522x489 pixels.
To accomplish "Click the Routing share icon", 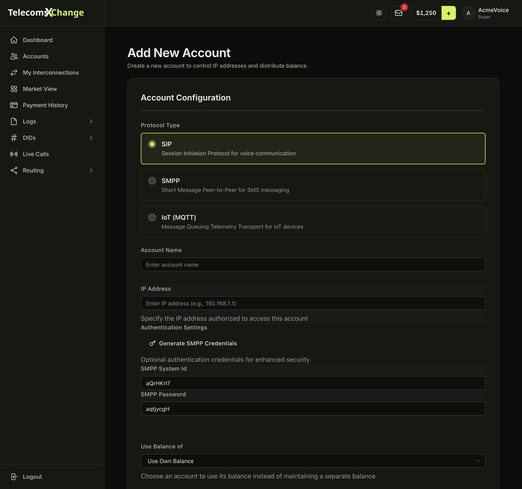I will click(x=14, y=170).
